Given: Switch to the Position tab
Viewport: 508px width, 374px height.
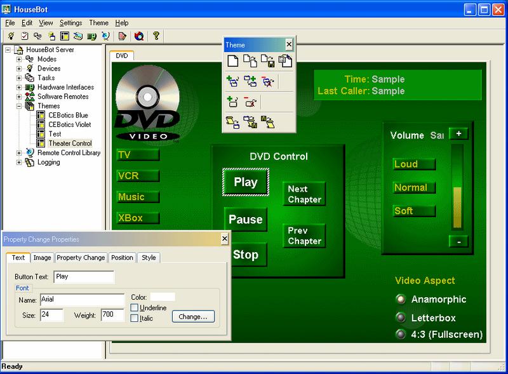Looking at the screenshot, I should (x=122, y=258).
